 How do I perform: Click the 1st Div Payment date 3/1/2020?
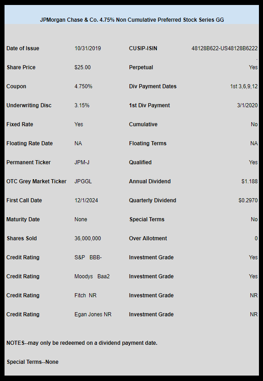coord(247,105)
